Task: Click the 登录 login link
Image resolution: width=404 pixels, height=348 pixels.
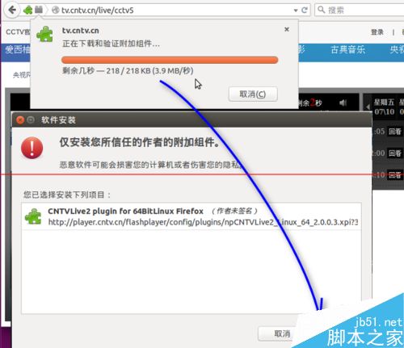Action: pyautogui.click(x=377, y=32)
